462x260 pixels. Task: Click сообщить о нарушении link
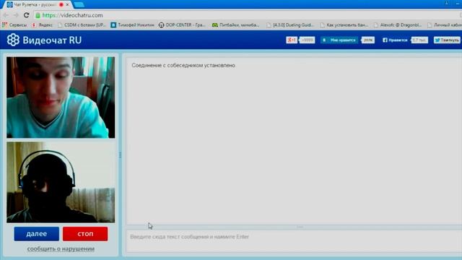(x=61, y=248)
